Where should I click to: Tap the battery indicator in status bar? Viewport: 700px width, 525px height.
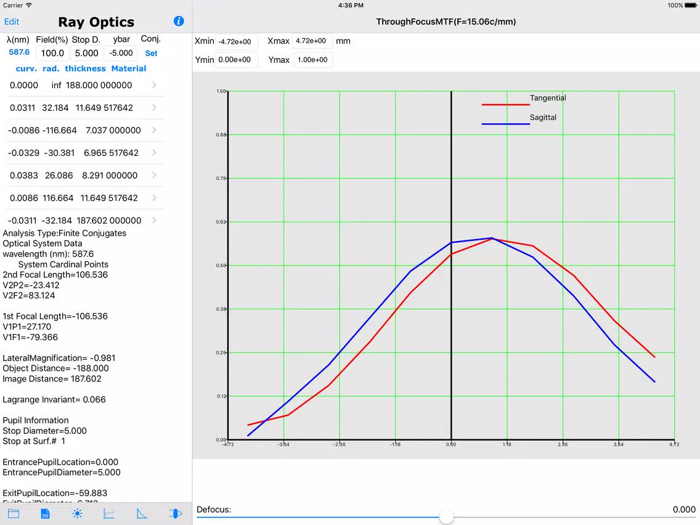[691, 6]
